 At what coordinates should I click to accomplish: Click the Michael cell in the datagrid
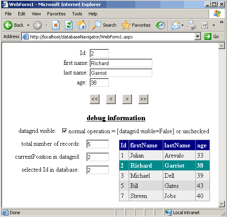146,176
